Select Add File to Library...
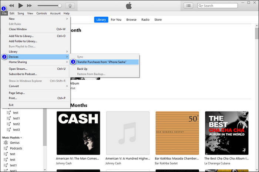 coord(36,36)
